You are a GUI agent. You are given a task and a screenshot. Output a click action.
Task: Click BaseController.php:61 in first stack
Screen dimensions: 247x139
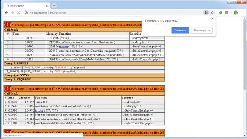(145, 55)
